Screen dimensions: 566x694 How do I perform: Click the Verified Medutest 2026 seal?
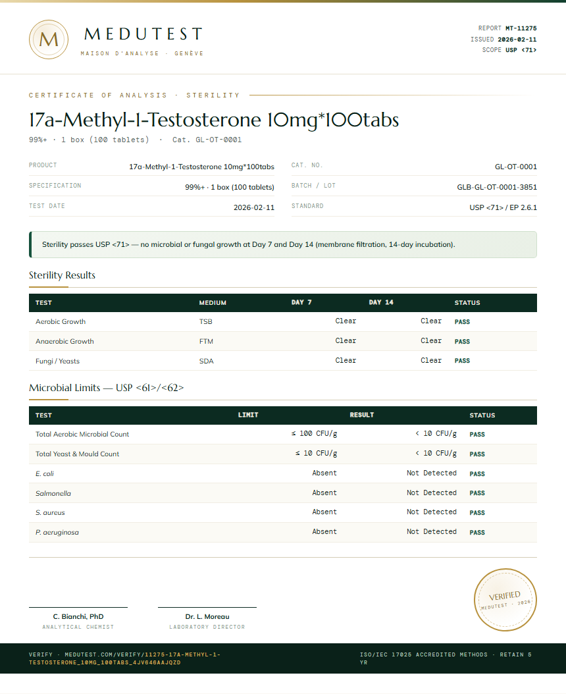(505, 600)
